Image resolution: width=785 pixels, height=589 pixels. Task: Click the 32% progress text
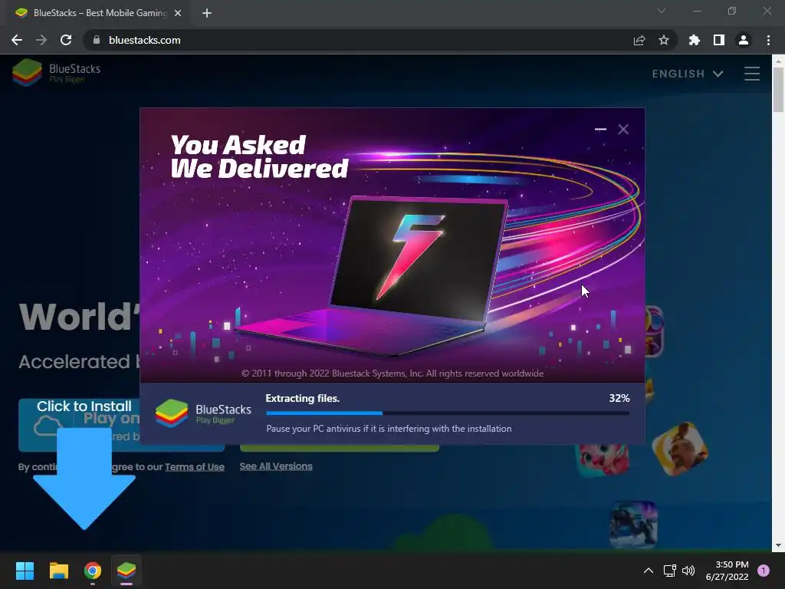tap(619, 398)
